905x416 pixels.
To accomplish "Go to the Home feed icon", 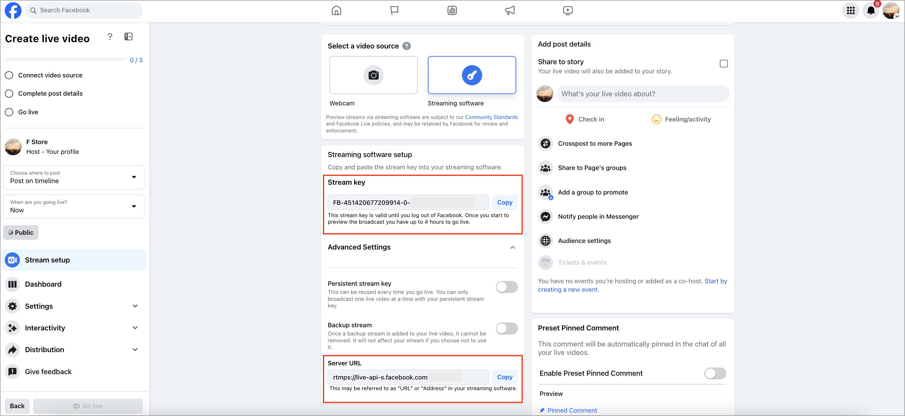I will 336,10.
